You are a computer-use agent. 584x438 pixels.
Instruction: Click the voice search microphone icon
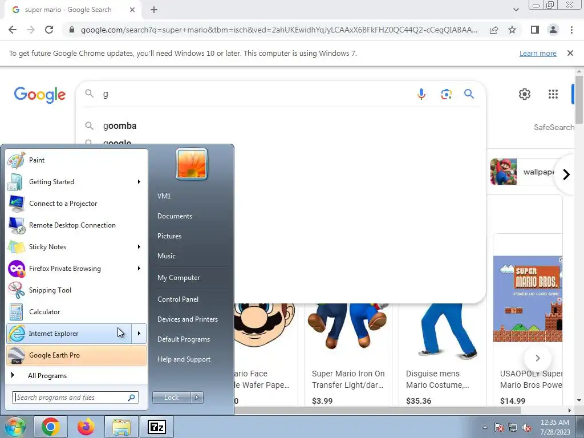[x=421, y=94]
